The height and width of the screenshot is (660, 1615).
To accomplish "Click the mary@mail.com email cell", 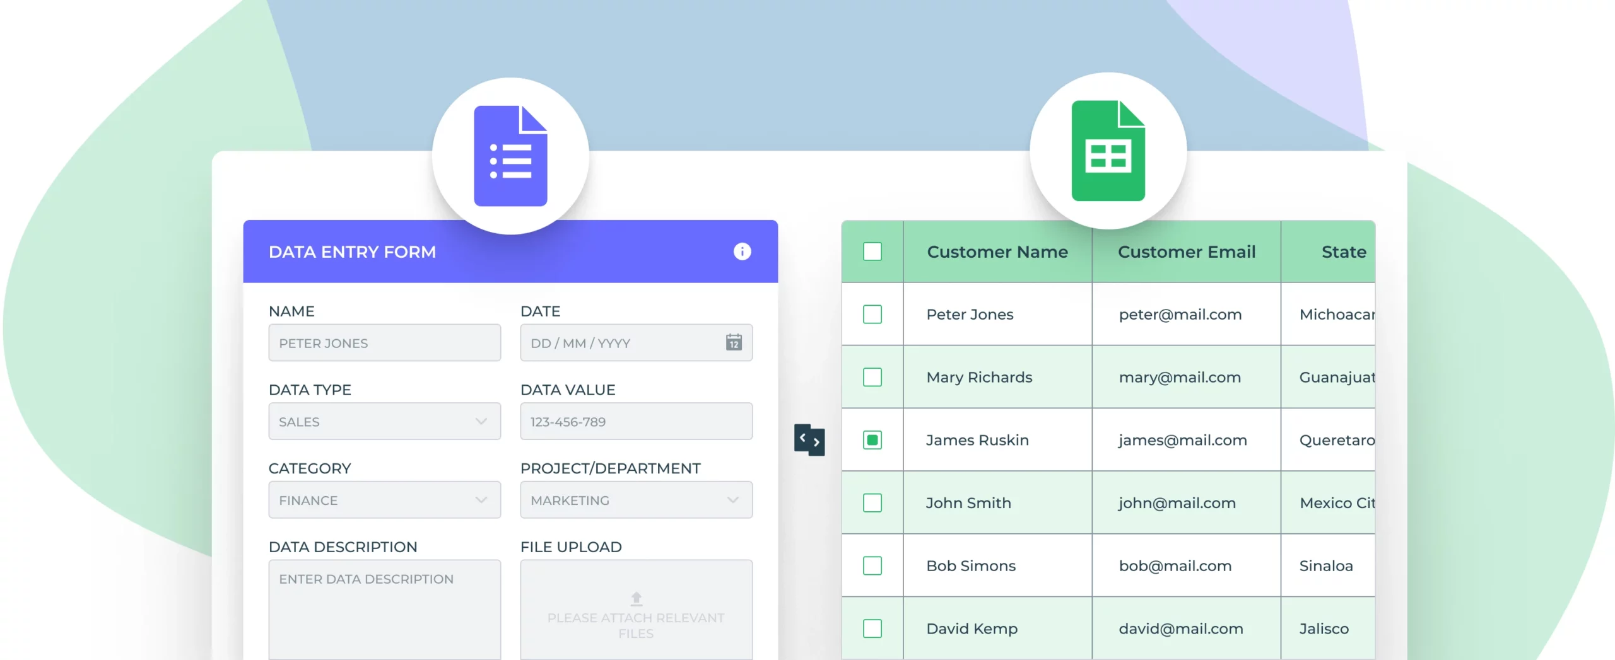I will click(1187, 377).
